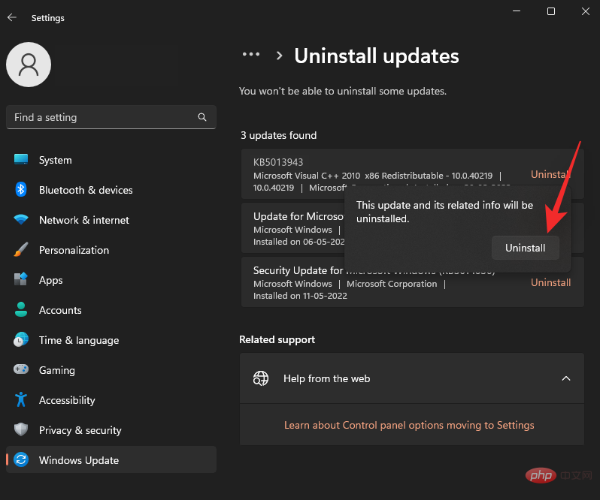600x500 pixels.
Task: Click the System monitor icon in sidebar
Action: point(21,160)
